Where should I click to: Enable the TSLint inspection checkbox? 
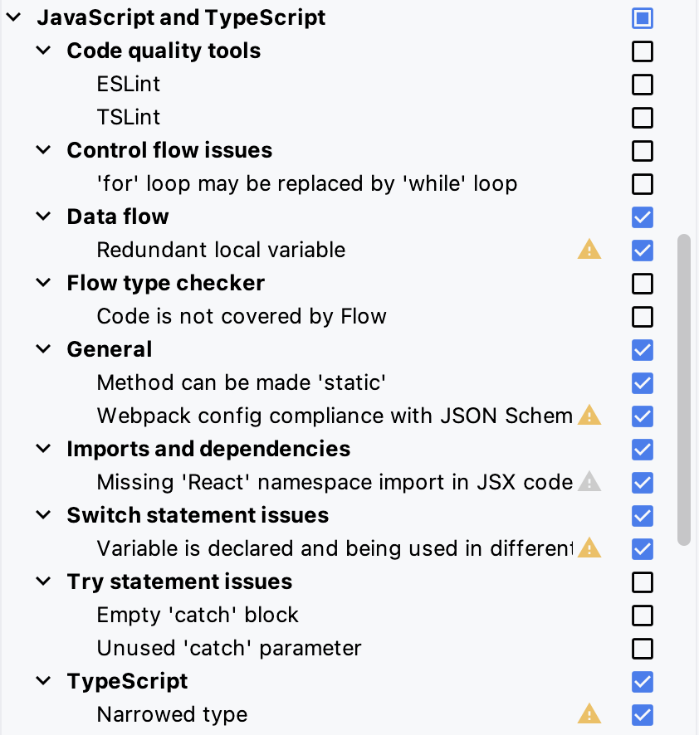(x=642, y=118)
